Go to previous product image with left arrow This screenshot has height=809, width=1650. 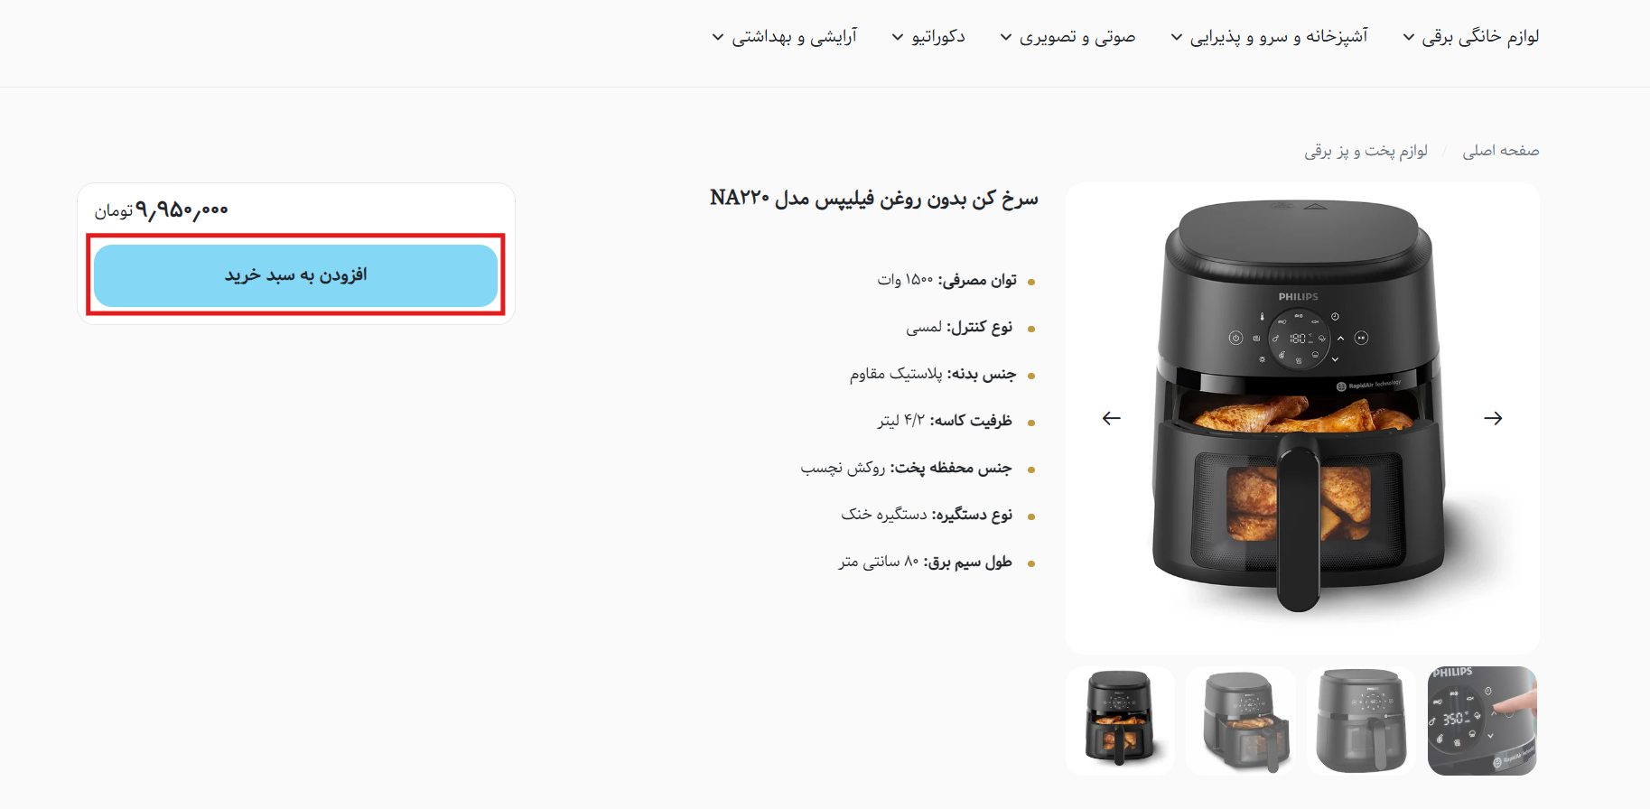tap(1112, 418)
